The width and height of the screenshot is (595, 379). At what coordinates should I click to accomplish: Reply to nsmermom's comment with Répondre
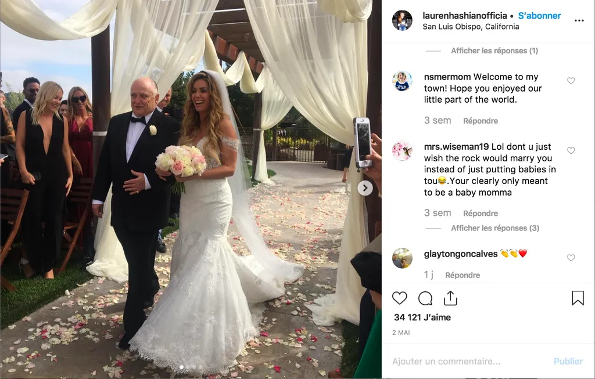(x=481, y=121)
